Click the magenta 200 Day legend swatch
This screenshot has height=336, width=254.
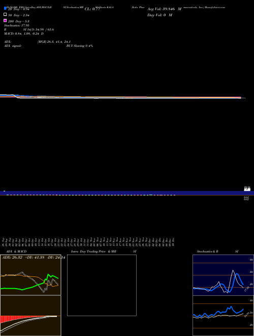[6, 20]
